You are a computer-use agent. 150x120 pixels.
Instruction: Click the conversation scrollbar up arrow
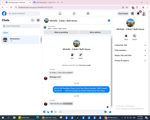(x=111, y=37)
